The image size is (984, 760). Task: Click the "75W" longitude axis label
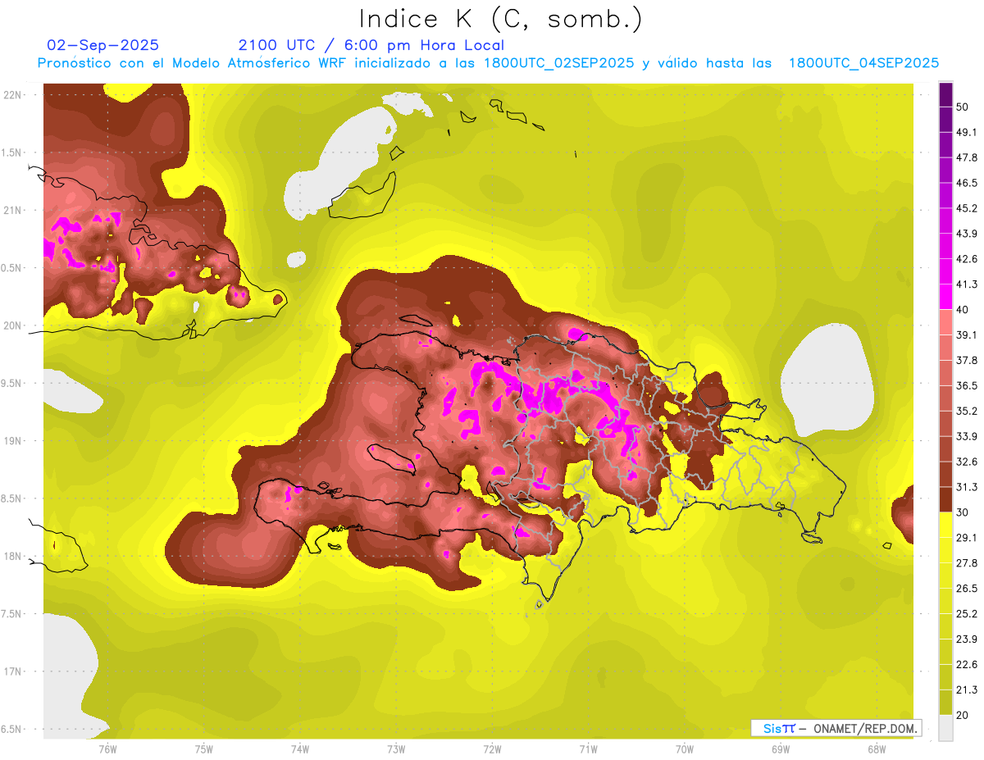(204, 749)
